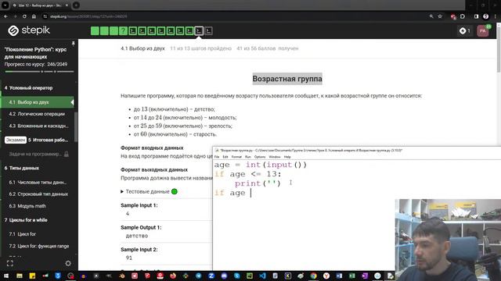Open the last unfinished gray step

(208, 31)
